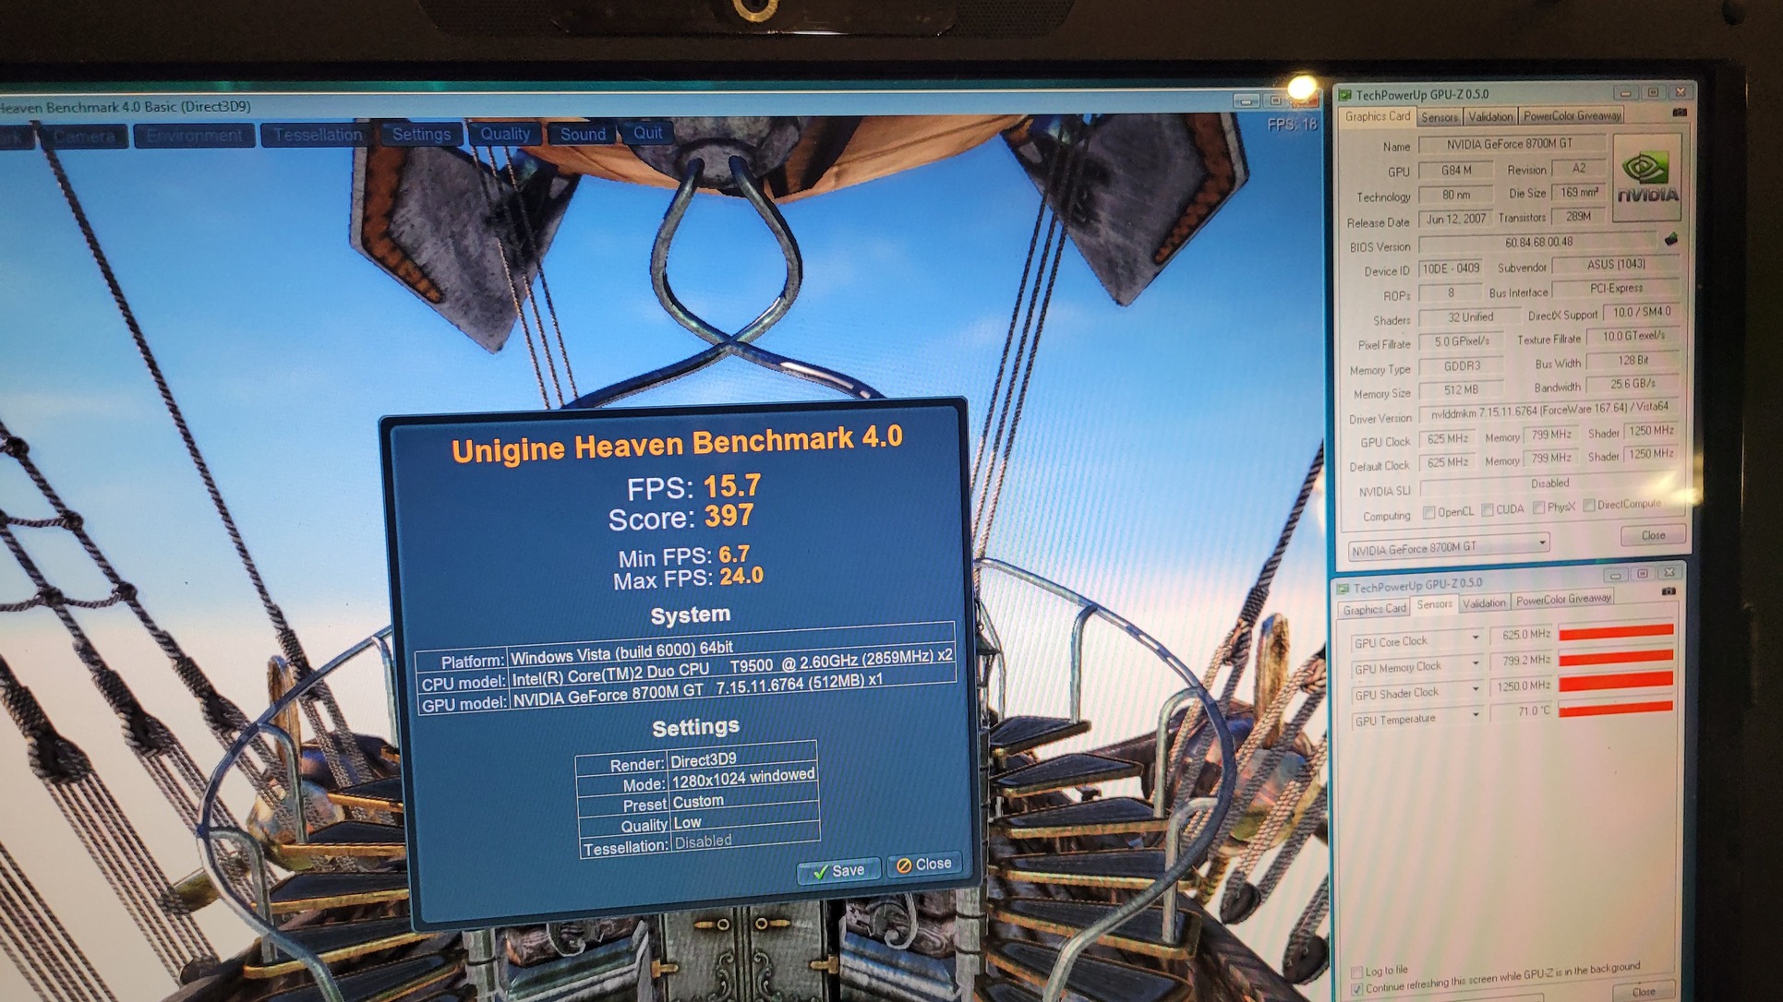The image size is (1783, 1002).
Task: Expand the GPU Temperature sensor dropdown
Action: 1475,714
